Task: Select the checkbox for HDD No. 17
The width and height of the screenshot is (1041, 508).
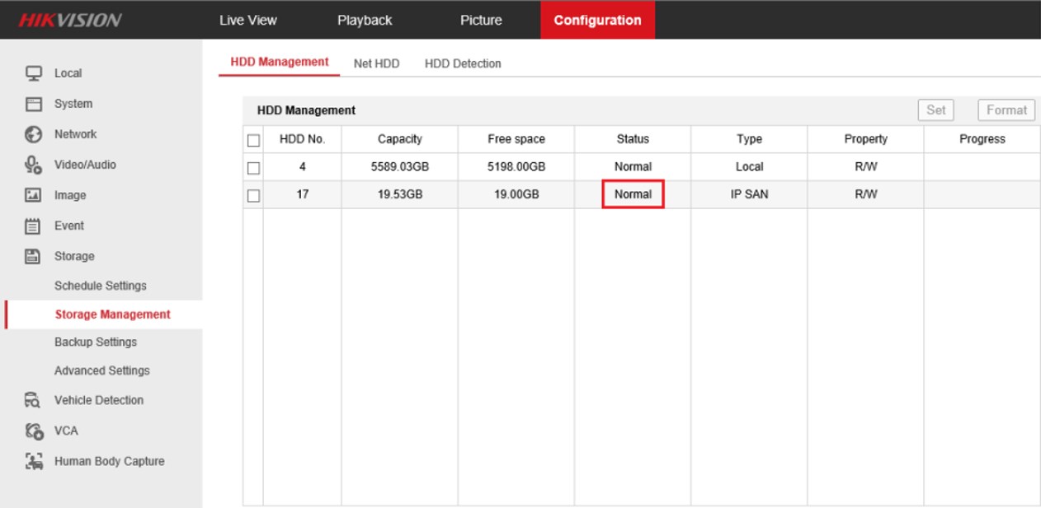Action: coord(253,195)
